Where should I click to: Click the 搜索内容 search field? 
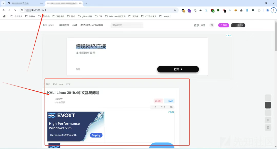pyautogui.click(x=127, y=25)
